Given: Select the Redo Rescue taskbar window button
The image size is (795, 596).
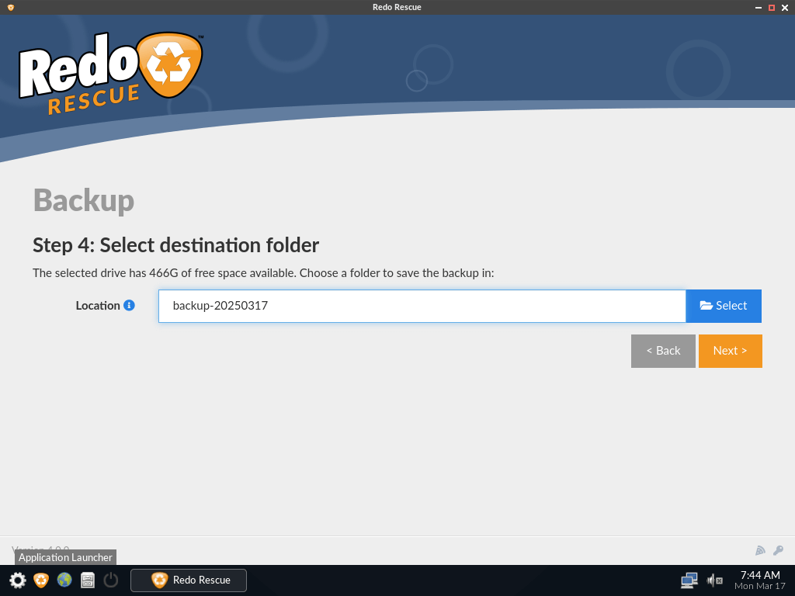Looking at the screenshot, I should [189, 580].
